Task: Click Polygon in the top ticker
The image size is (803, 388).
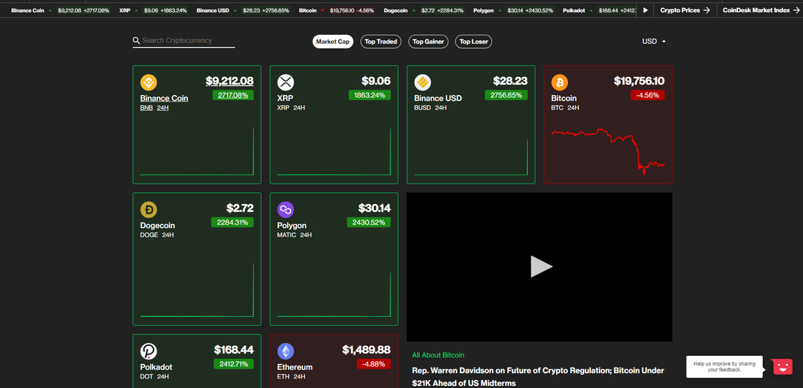Action: point(484,11)
